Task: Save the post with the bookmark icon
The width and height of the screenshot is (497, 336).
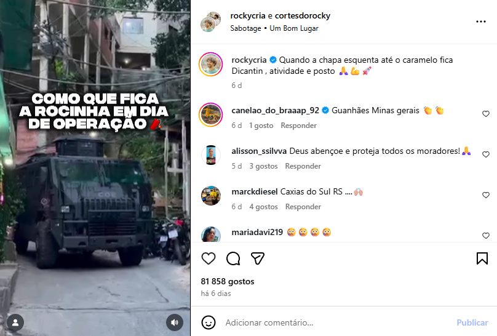Action: (x=482, y=258)
